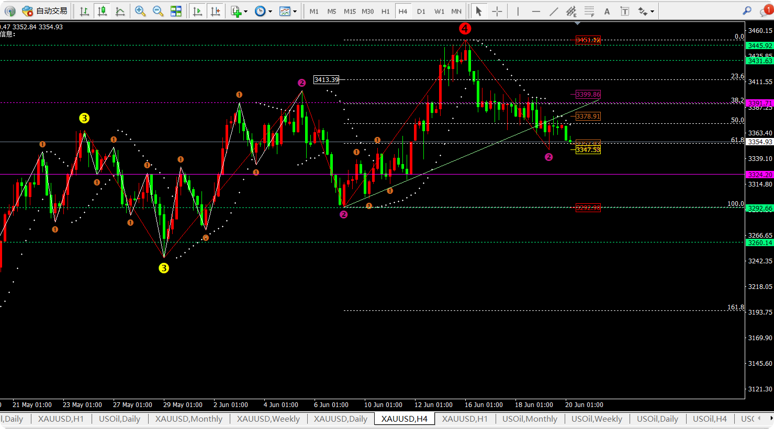The image size is (774, 429).
Task: Select the text label tool
Action: [x=607, y=11]
